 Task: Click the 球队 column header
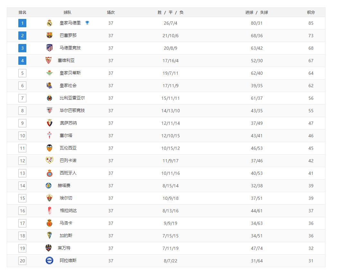pyautogui.click(x=67, y=13)
